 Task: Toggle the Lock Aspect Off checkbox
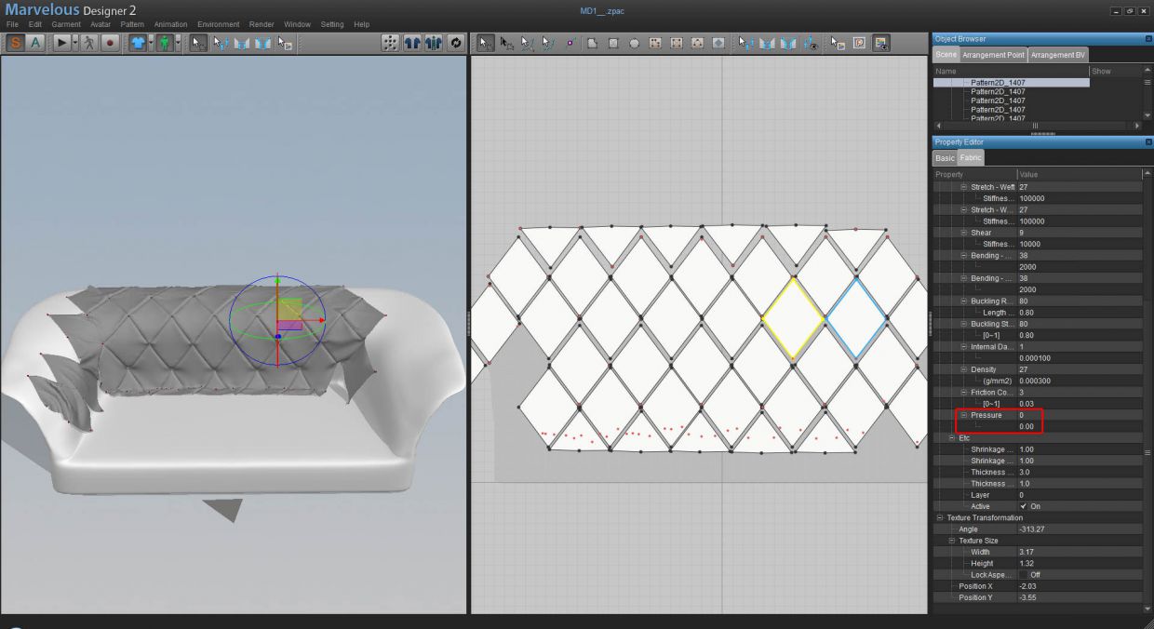(1024, 575)
